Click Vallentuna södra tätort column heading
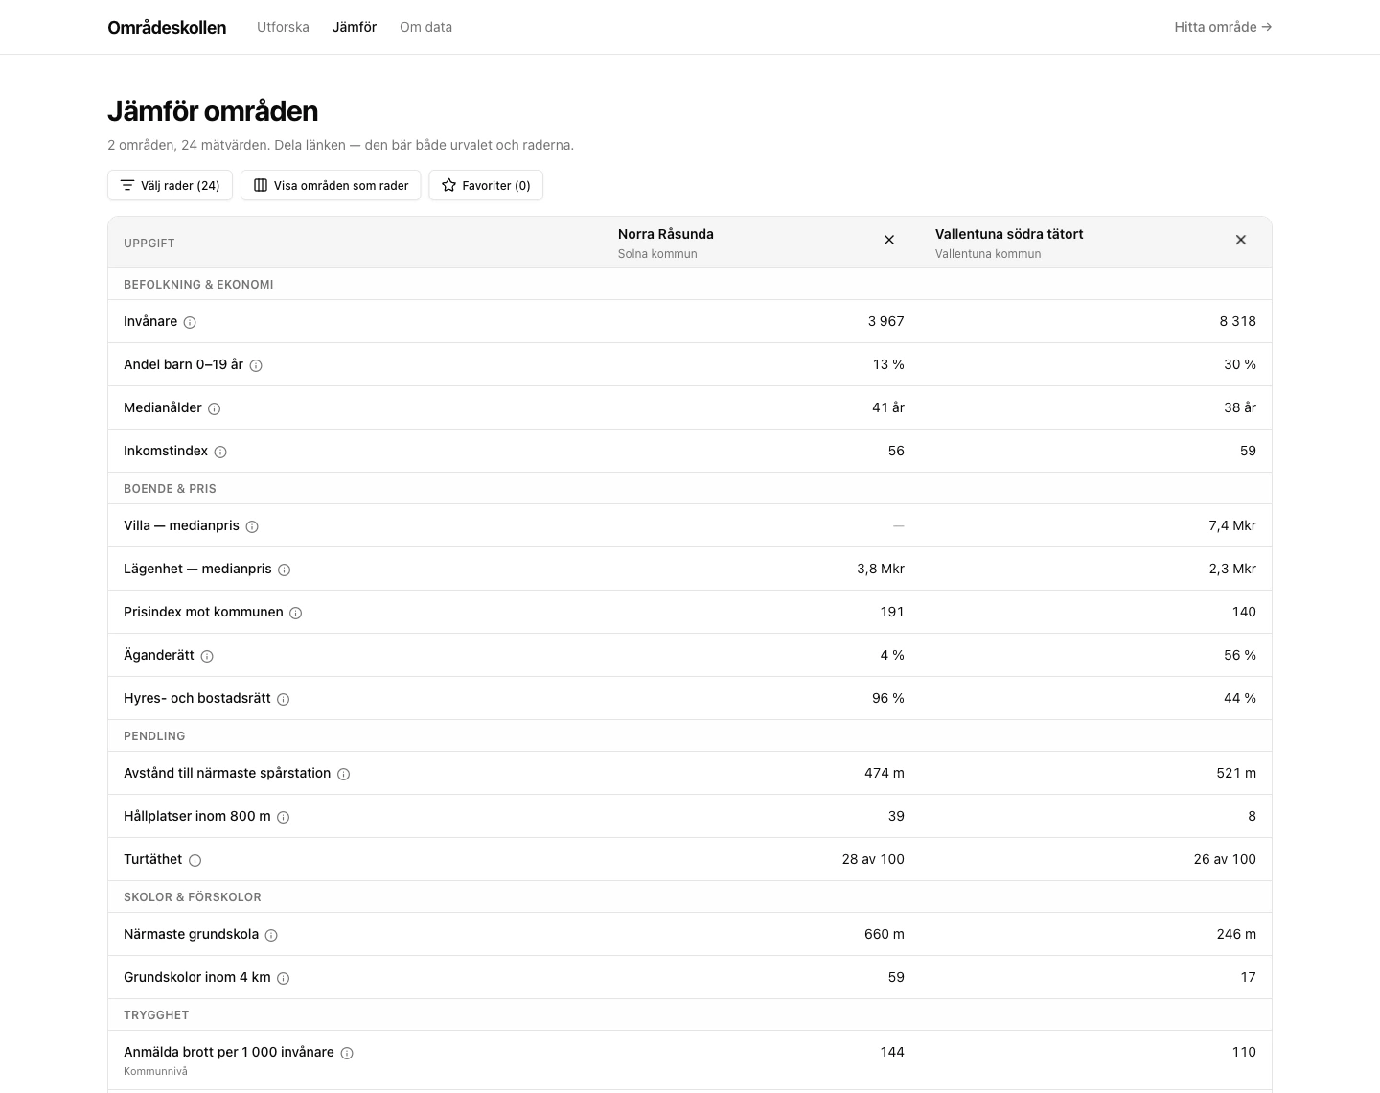Viewport: 1380px width, 1093px height. click(x=1009, y=234)
